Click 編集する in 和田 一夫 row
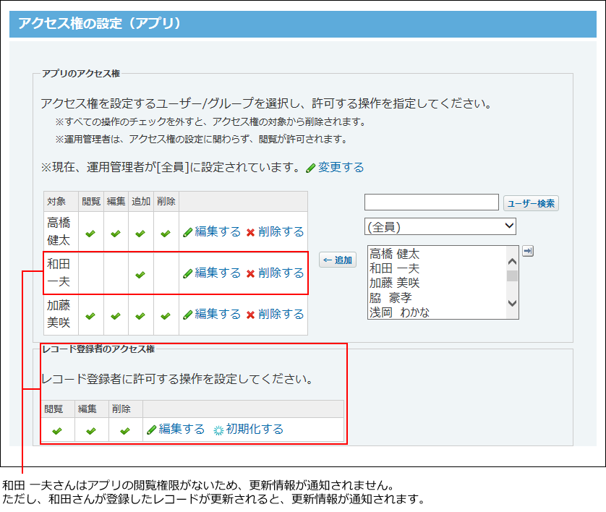This screenshot has height=512, width=606. coord(218,273)
